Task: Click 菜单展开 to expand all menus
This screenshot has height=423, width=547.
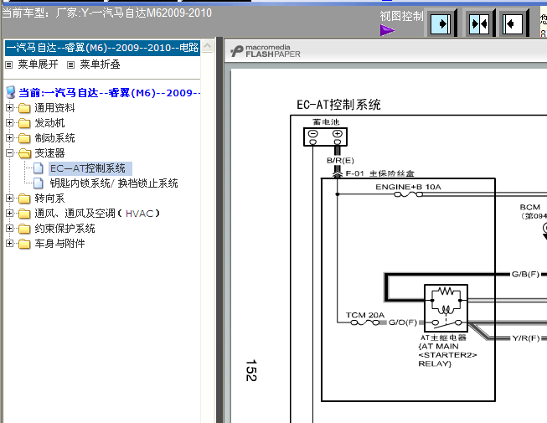Action: coord(38,64)
